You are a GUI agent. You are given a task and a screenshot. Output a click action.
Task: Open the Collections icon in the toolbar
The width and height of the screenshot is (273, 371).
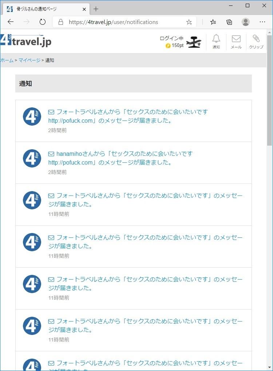coord(229,22)
